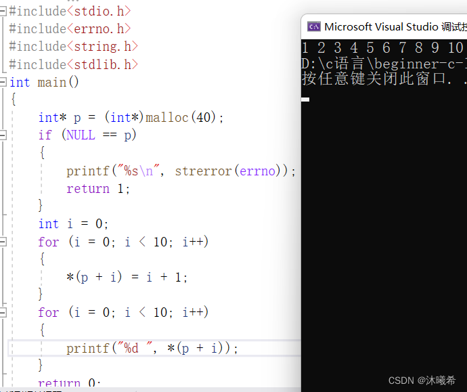Click the #include<errno.h> line
The height and width of the screenshot is (392, 467).
point(70,29)
